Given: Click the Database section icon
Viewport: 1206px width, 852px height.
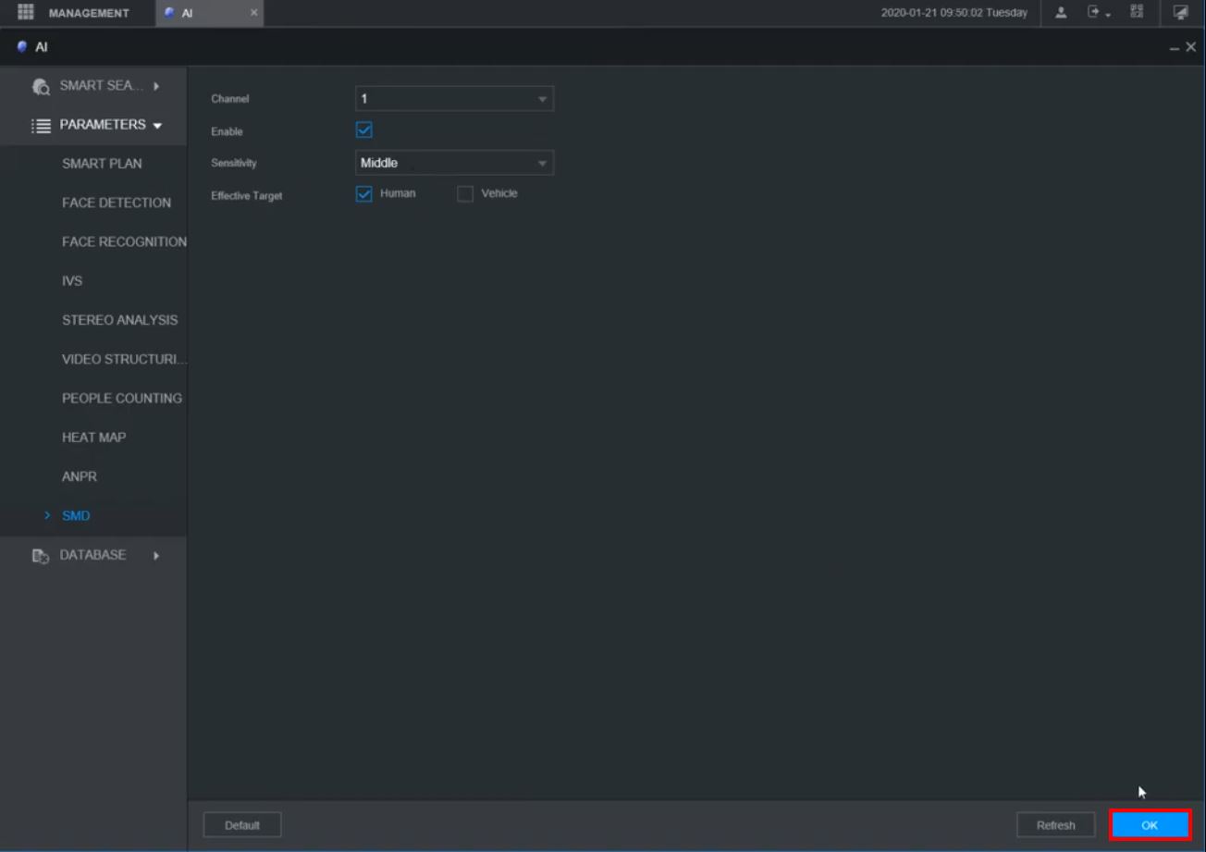Looking at the screenshot, I should click(x=41, y=555).
